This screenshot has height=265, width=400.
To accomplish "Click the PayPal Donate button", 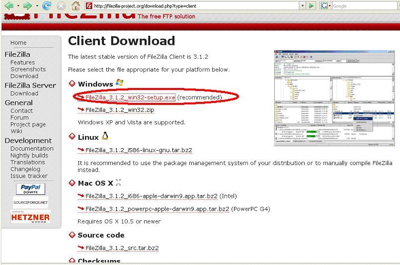I will [30, 189].
